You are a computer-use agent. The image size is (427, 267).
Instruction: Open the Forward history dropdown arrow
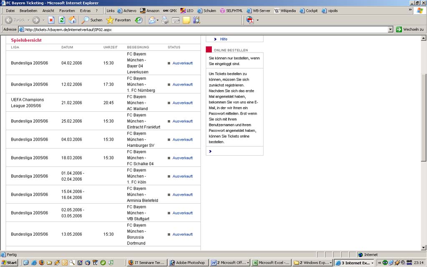pos(43,20)
